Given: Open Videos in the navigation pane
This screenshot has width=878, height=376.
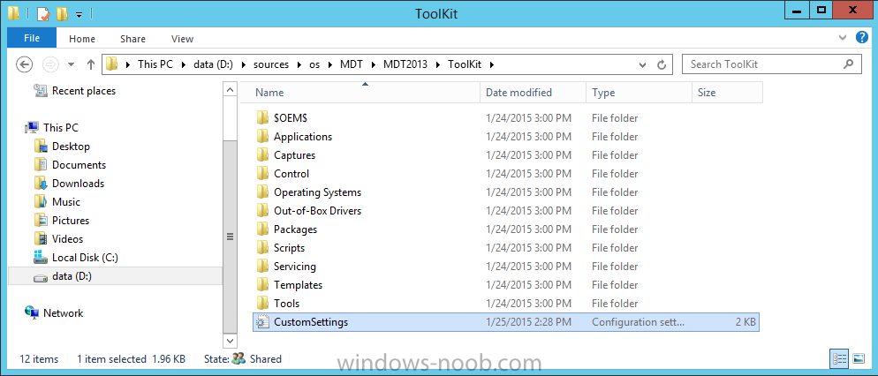Looking at the screenshot, I should point(67,238).
